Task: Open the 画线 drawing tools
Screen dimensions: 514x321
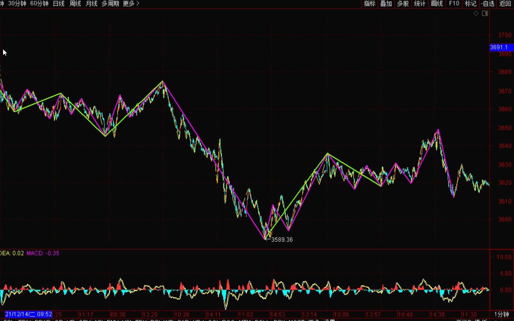Action: 437,3
